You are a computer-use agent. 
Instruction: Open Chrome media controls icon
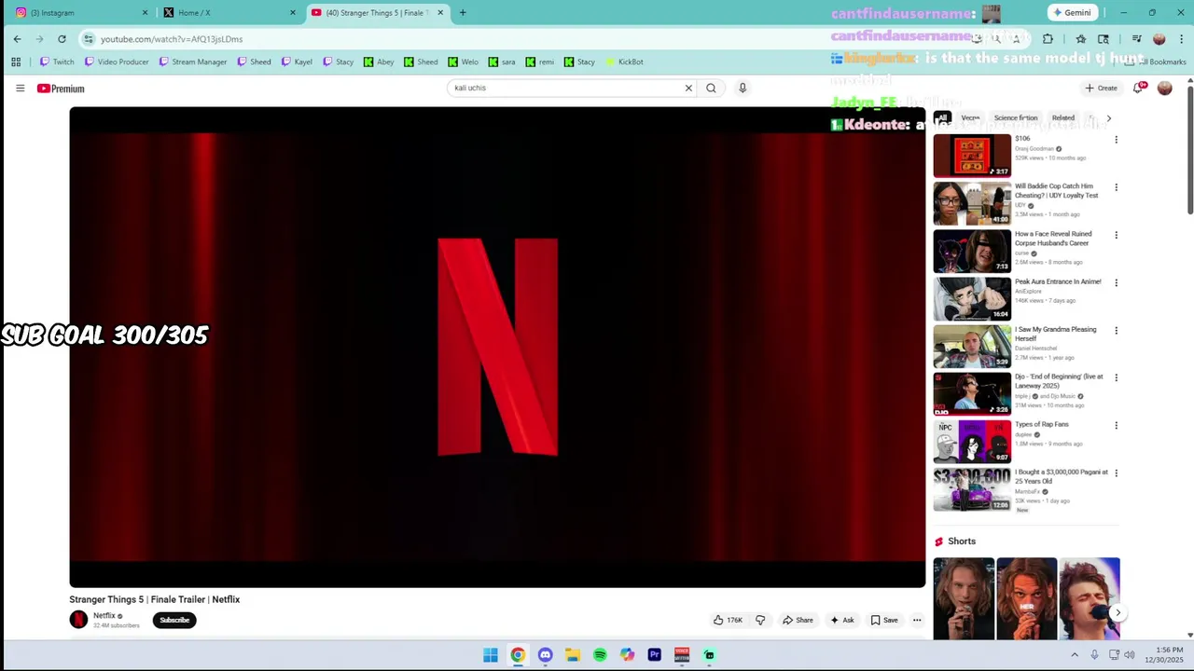1136,39
